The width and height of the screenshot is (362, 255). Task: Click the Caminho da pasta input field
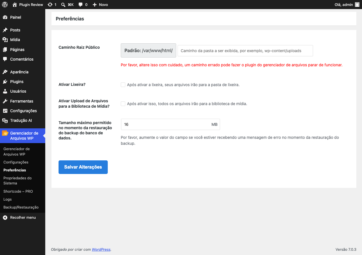click(245, 51)
